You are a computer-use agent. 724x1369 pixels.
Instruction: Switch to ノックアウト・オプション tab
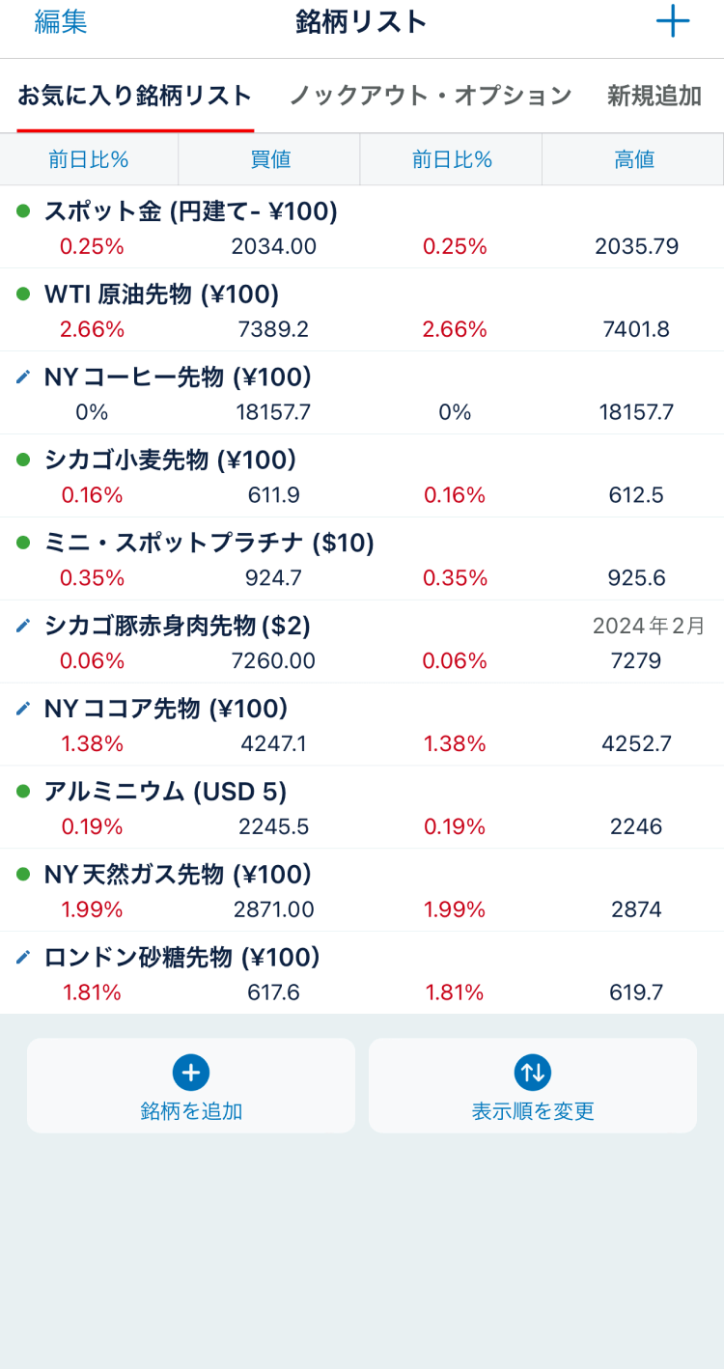click(431, 96)
